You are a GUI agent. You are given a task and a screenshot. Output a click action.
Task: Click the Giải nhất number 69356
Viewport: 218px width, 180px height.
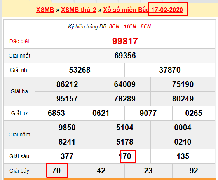(125, 56)
